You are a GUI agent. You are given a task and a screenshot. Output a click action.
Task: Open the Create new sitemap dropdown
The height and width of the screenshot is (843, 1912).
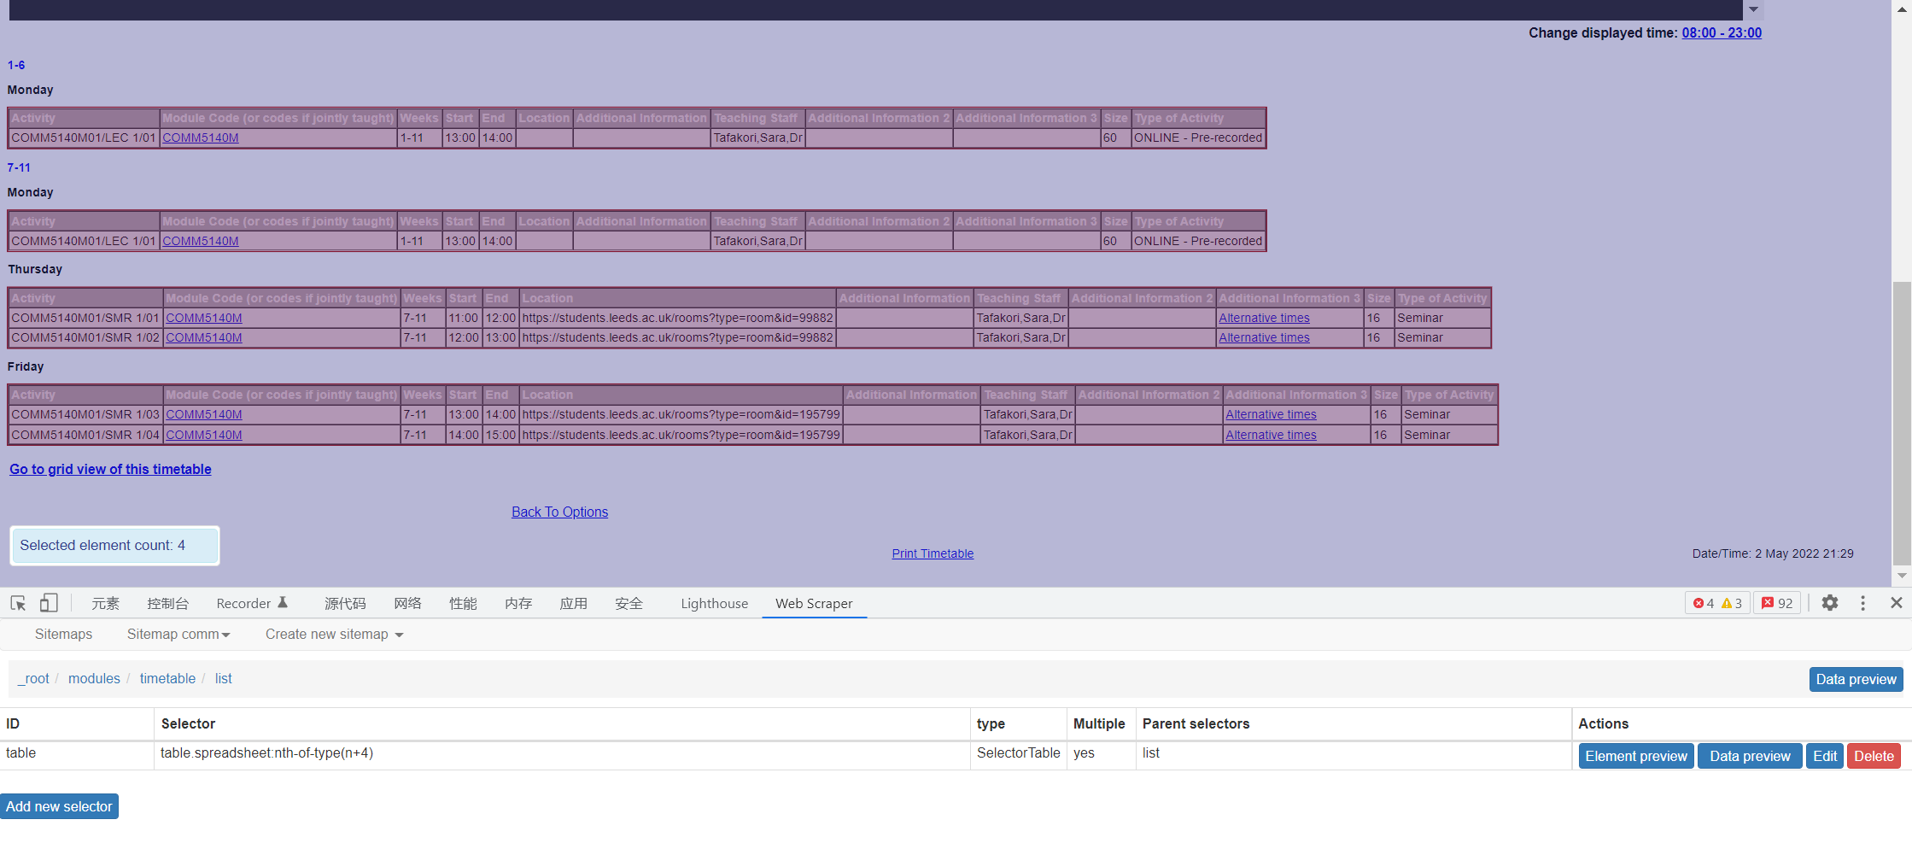(334, 634)
